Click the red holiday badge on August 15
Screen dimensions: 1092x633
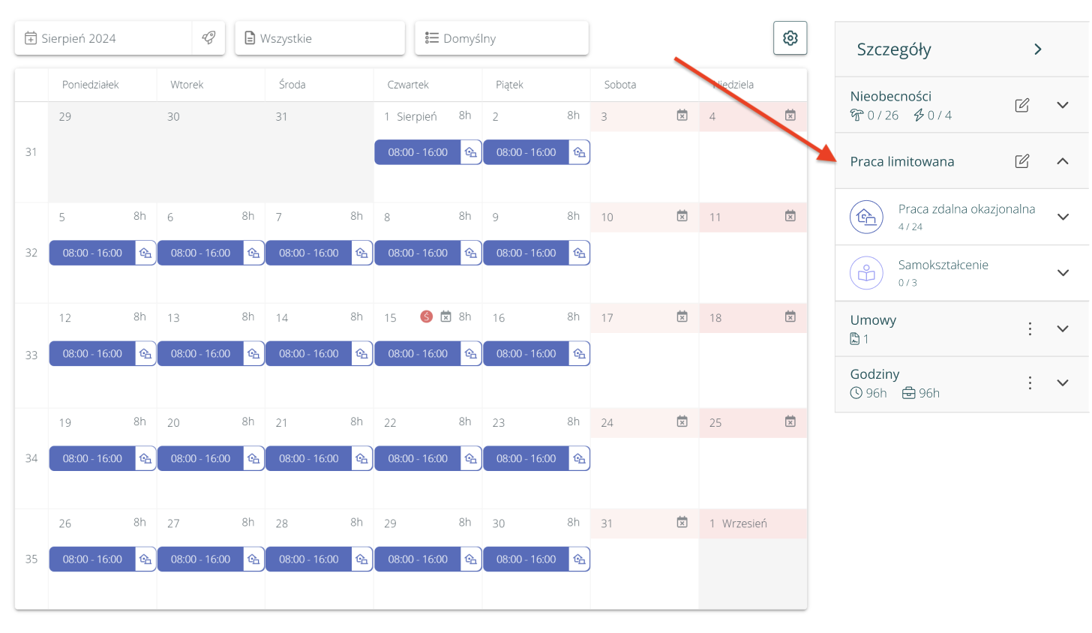426,316
